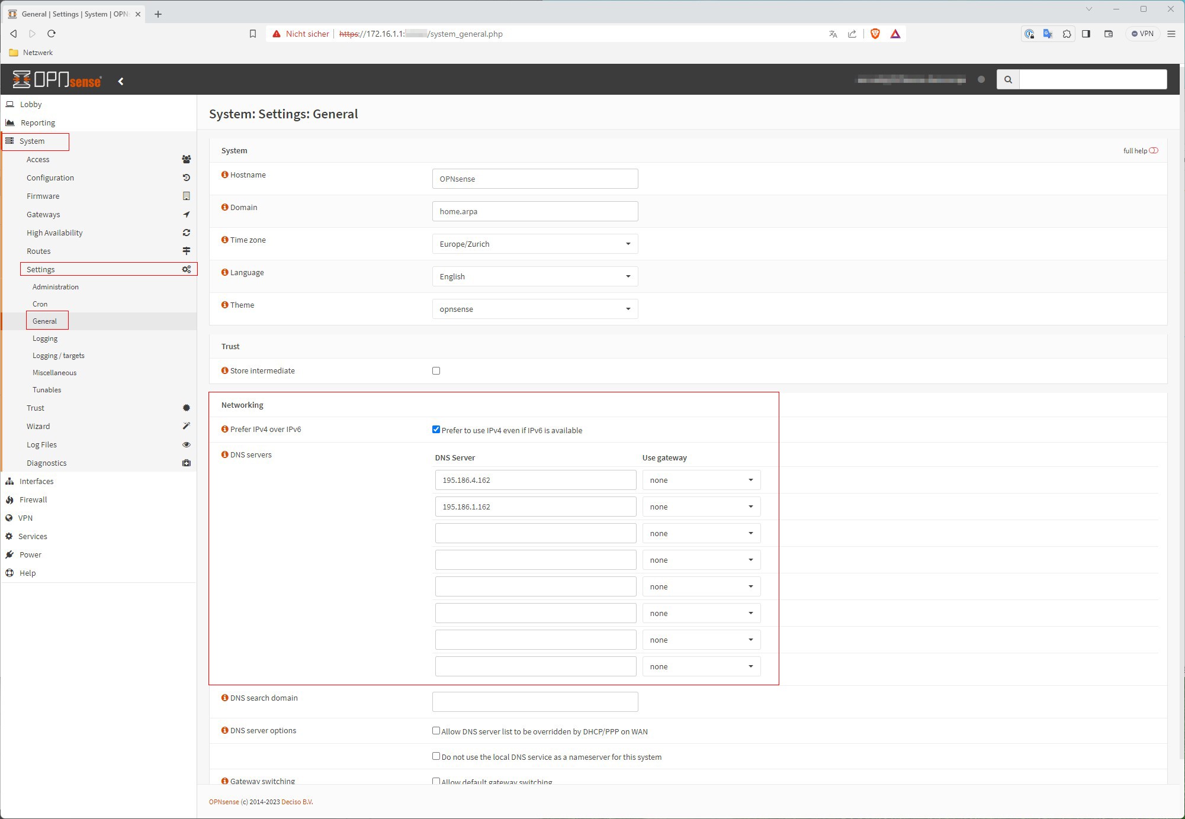
Task: Click the Trust certificate icon
Action: [x=186, y=408]
